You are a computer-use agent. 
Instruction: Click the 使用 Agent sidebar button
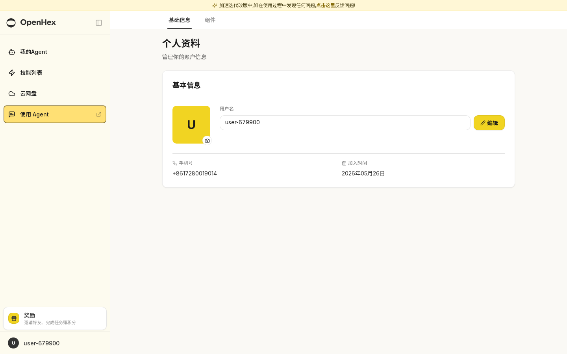point(55,114)
